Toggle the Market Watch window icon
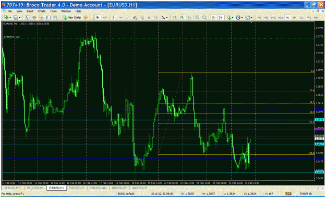This screenshot has height=197, width=326. coord(27,18)
